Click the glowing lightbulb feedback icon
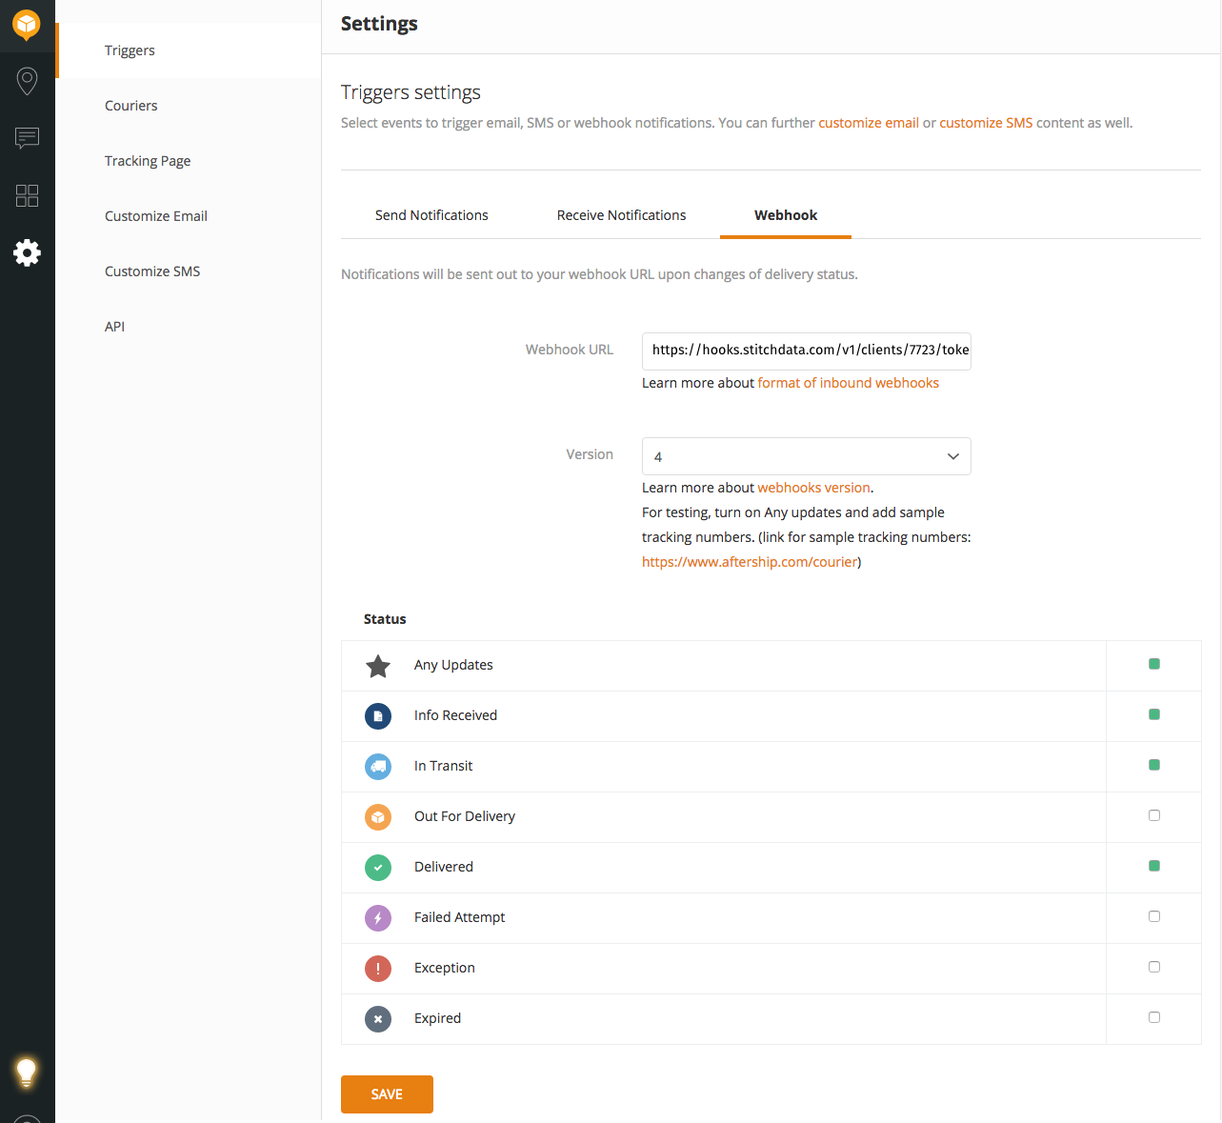Screen dimensions: 1222x1123 click(27, 1072)
